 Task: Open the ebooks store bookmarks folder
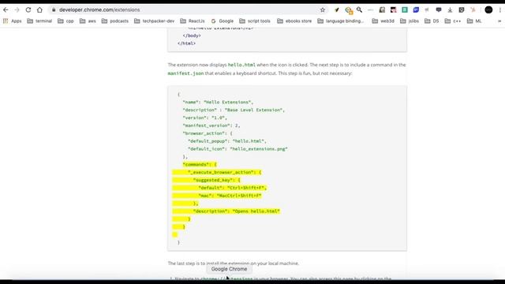click(294, 21)
